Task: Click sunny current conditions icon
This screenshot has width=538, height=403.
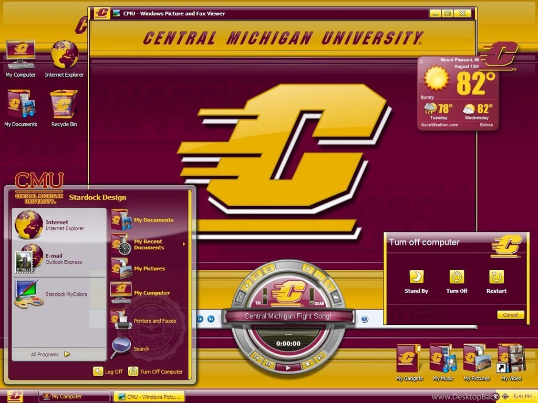Action: (x=436, y=78)
